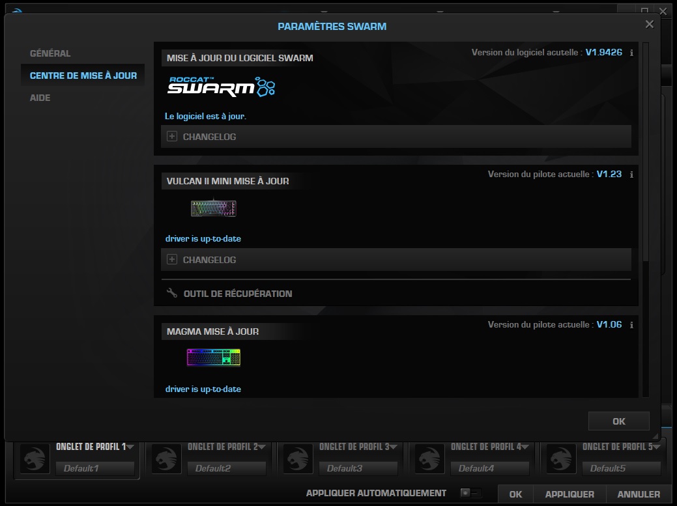This screenshot has height=506, width=677.
Task: Click the ANNULER button at the bottom
Action: tap(638, 494)
